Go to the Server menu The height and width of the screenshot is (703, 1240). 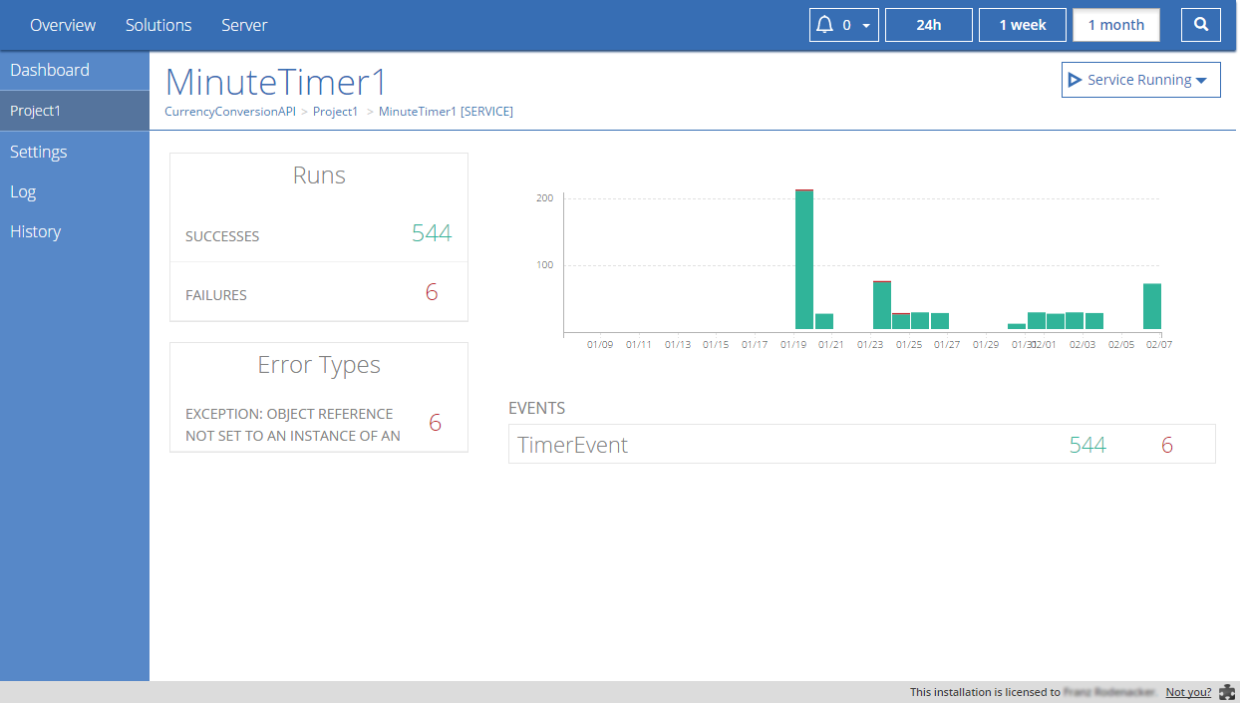tap(244, 25)
